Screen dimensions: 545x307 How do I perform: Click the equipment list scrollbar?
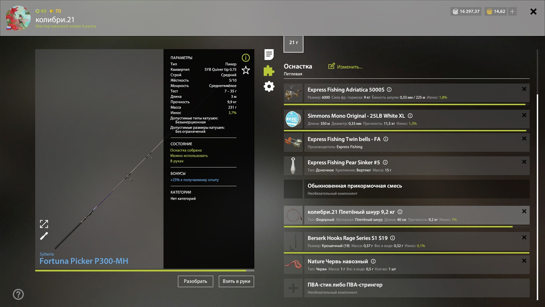[537, 197]
